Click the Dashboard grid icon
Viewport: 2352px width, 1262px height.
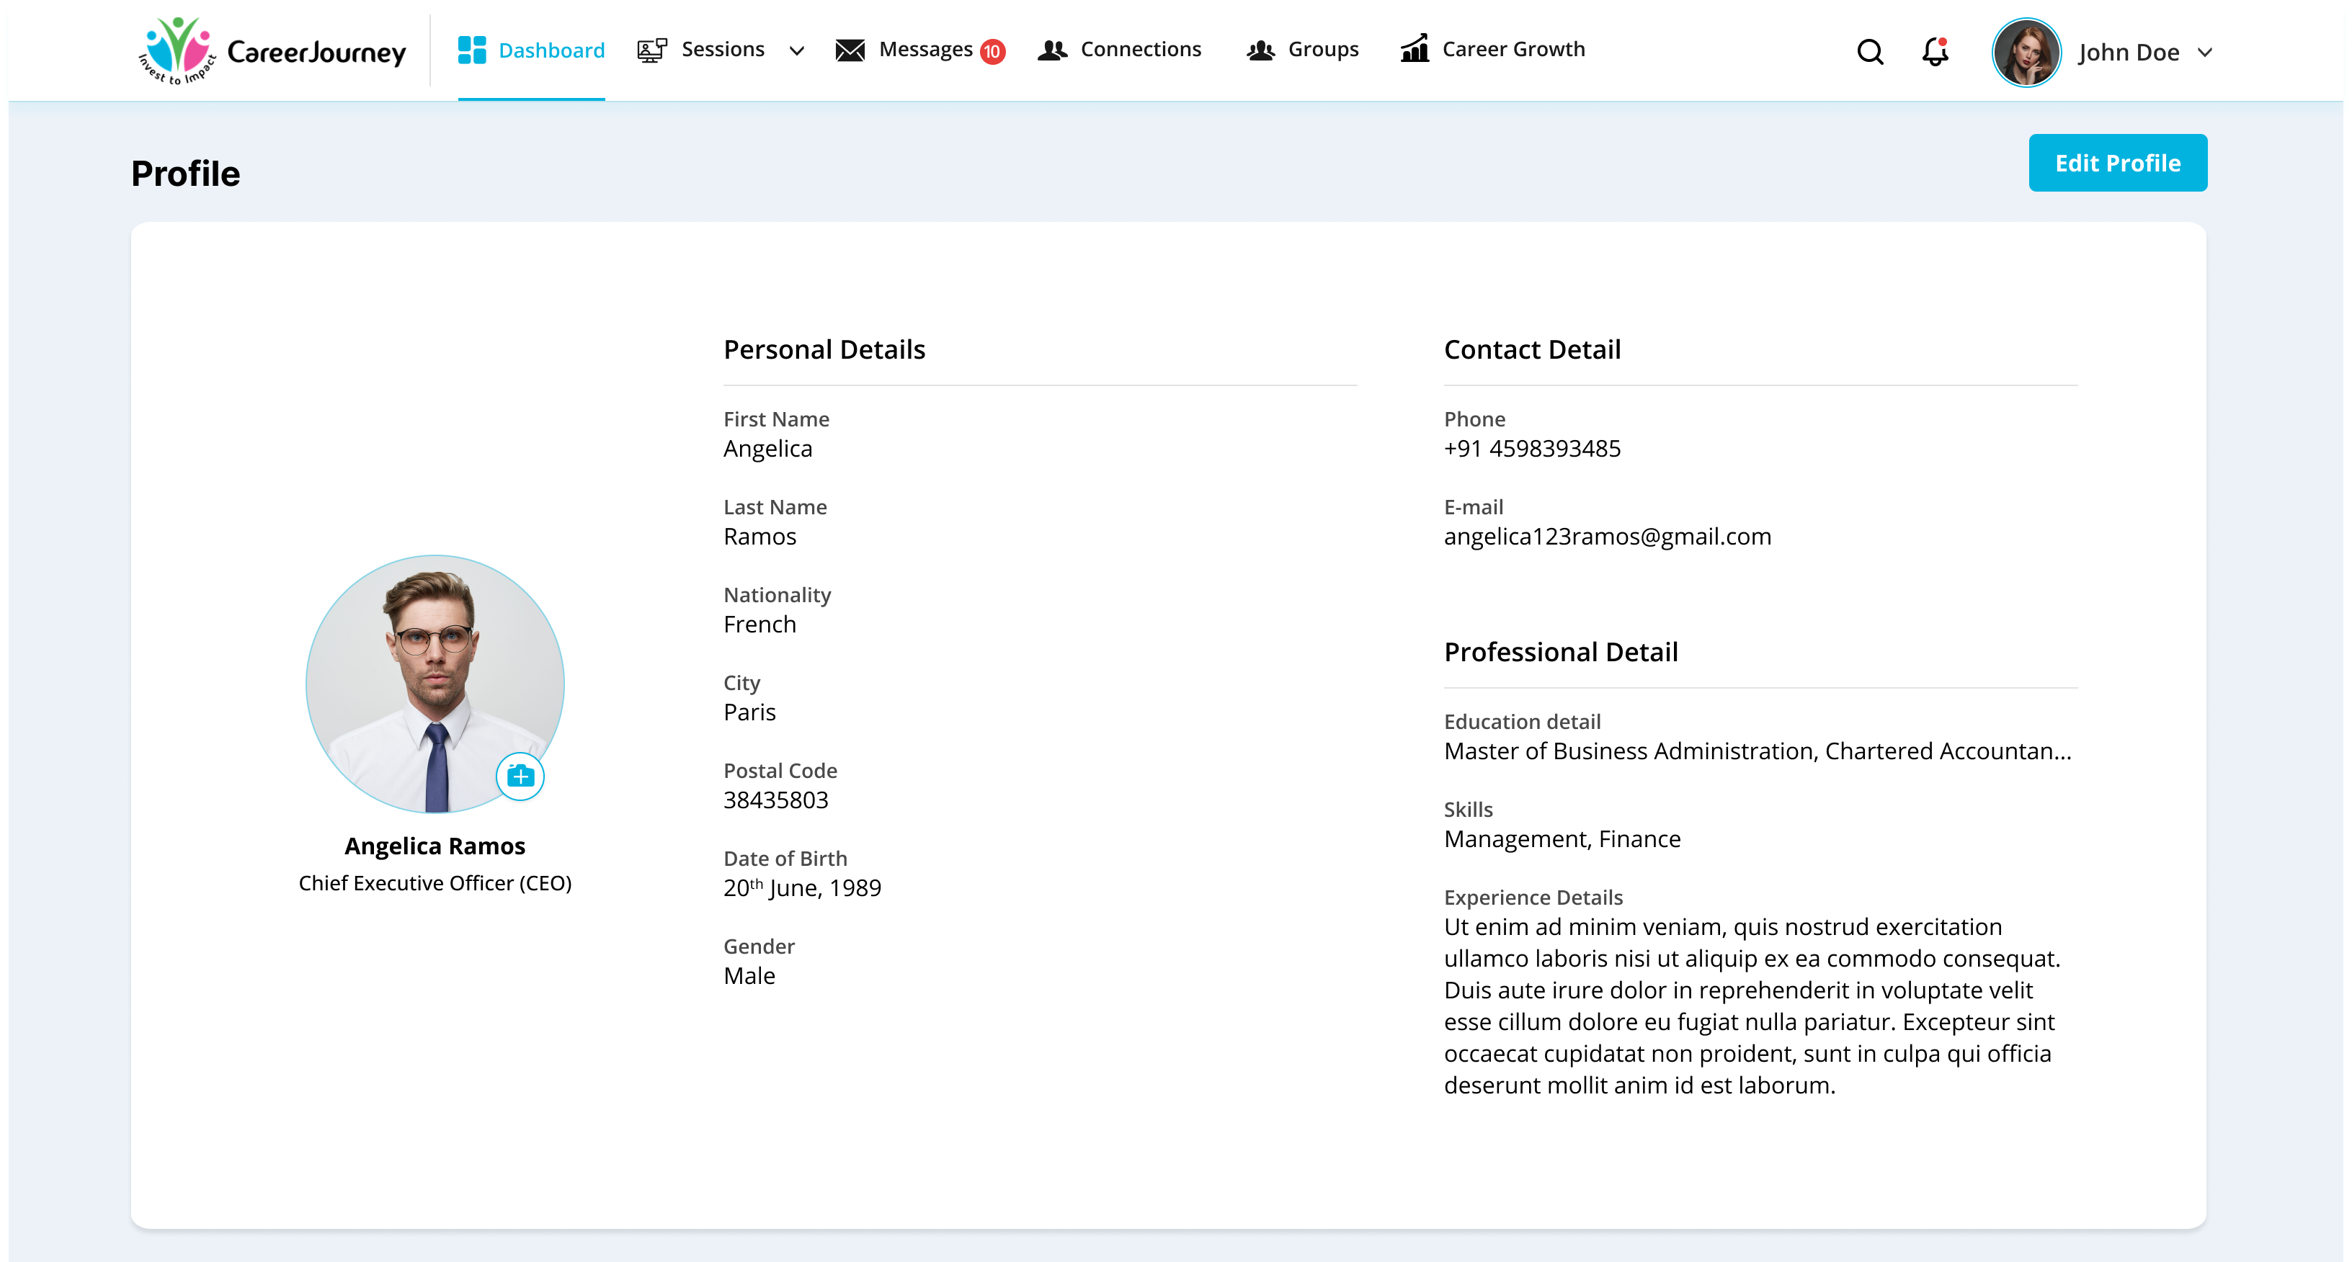coord(471,50)
